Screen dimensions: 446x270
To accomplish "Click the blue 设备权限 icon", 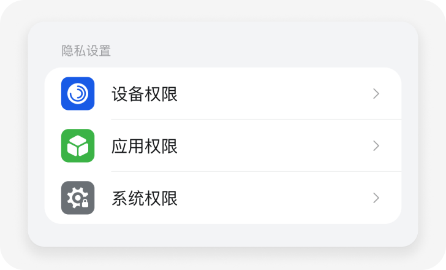I will pyautogui.click(x=78, y=93).
